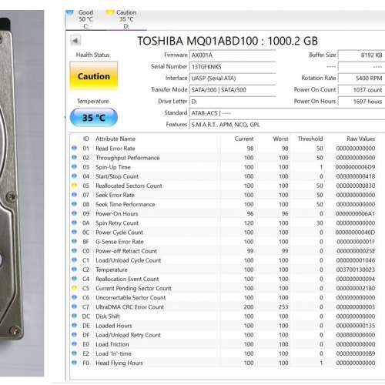The width and height of the screenshot is (385, 385).
Task: Click the status icon for Temperature attribute row
Action: 75,269
